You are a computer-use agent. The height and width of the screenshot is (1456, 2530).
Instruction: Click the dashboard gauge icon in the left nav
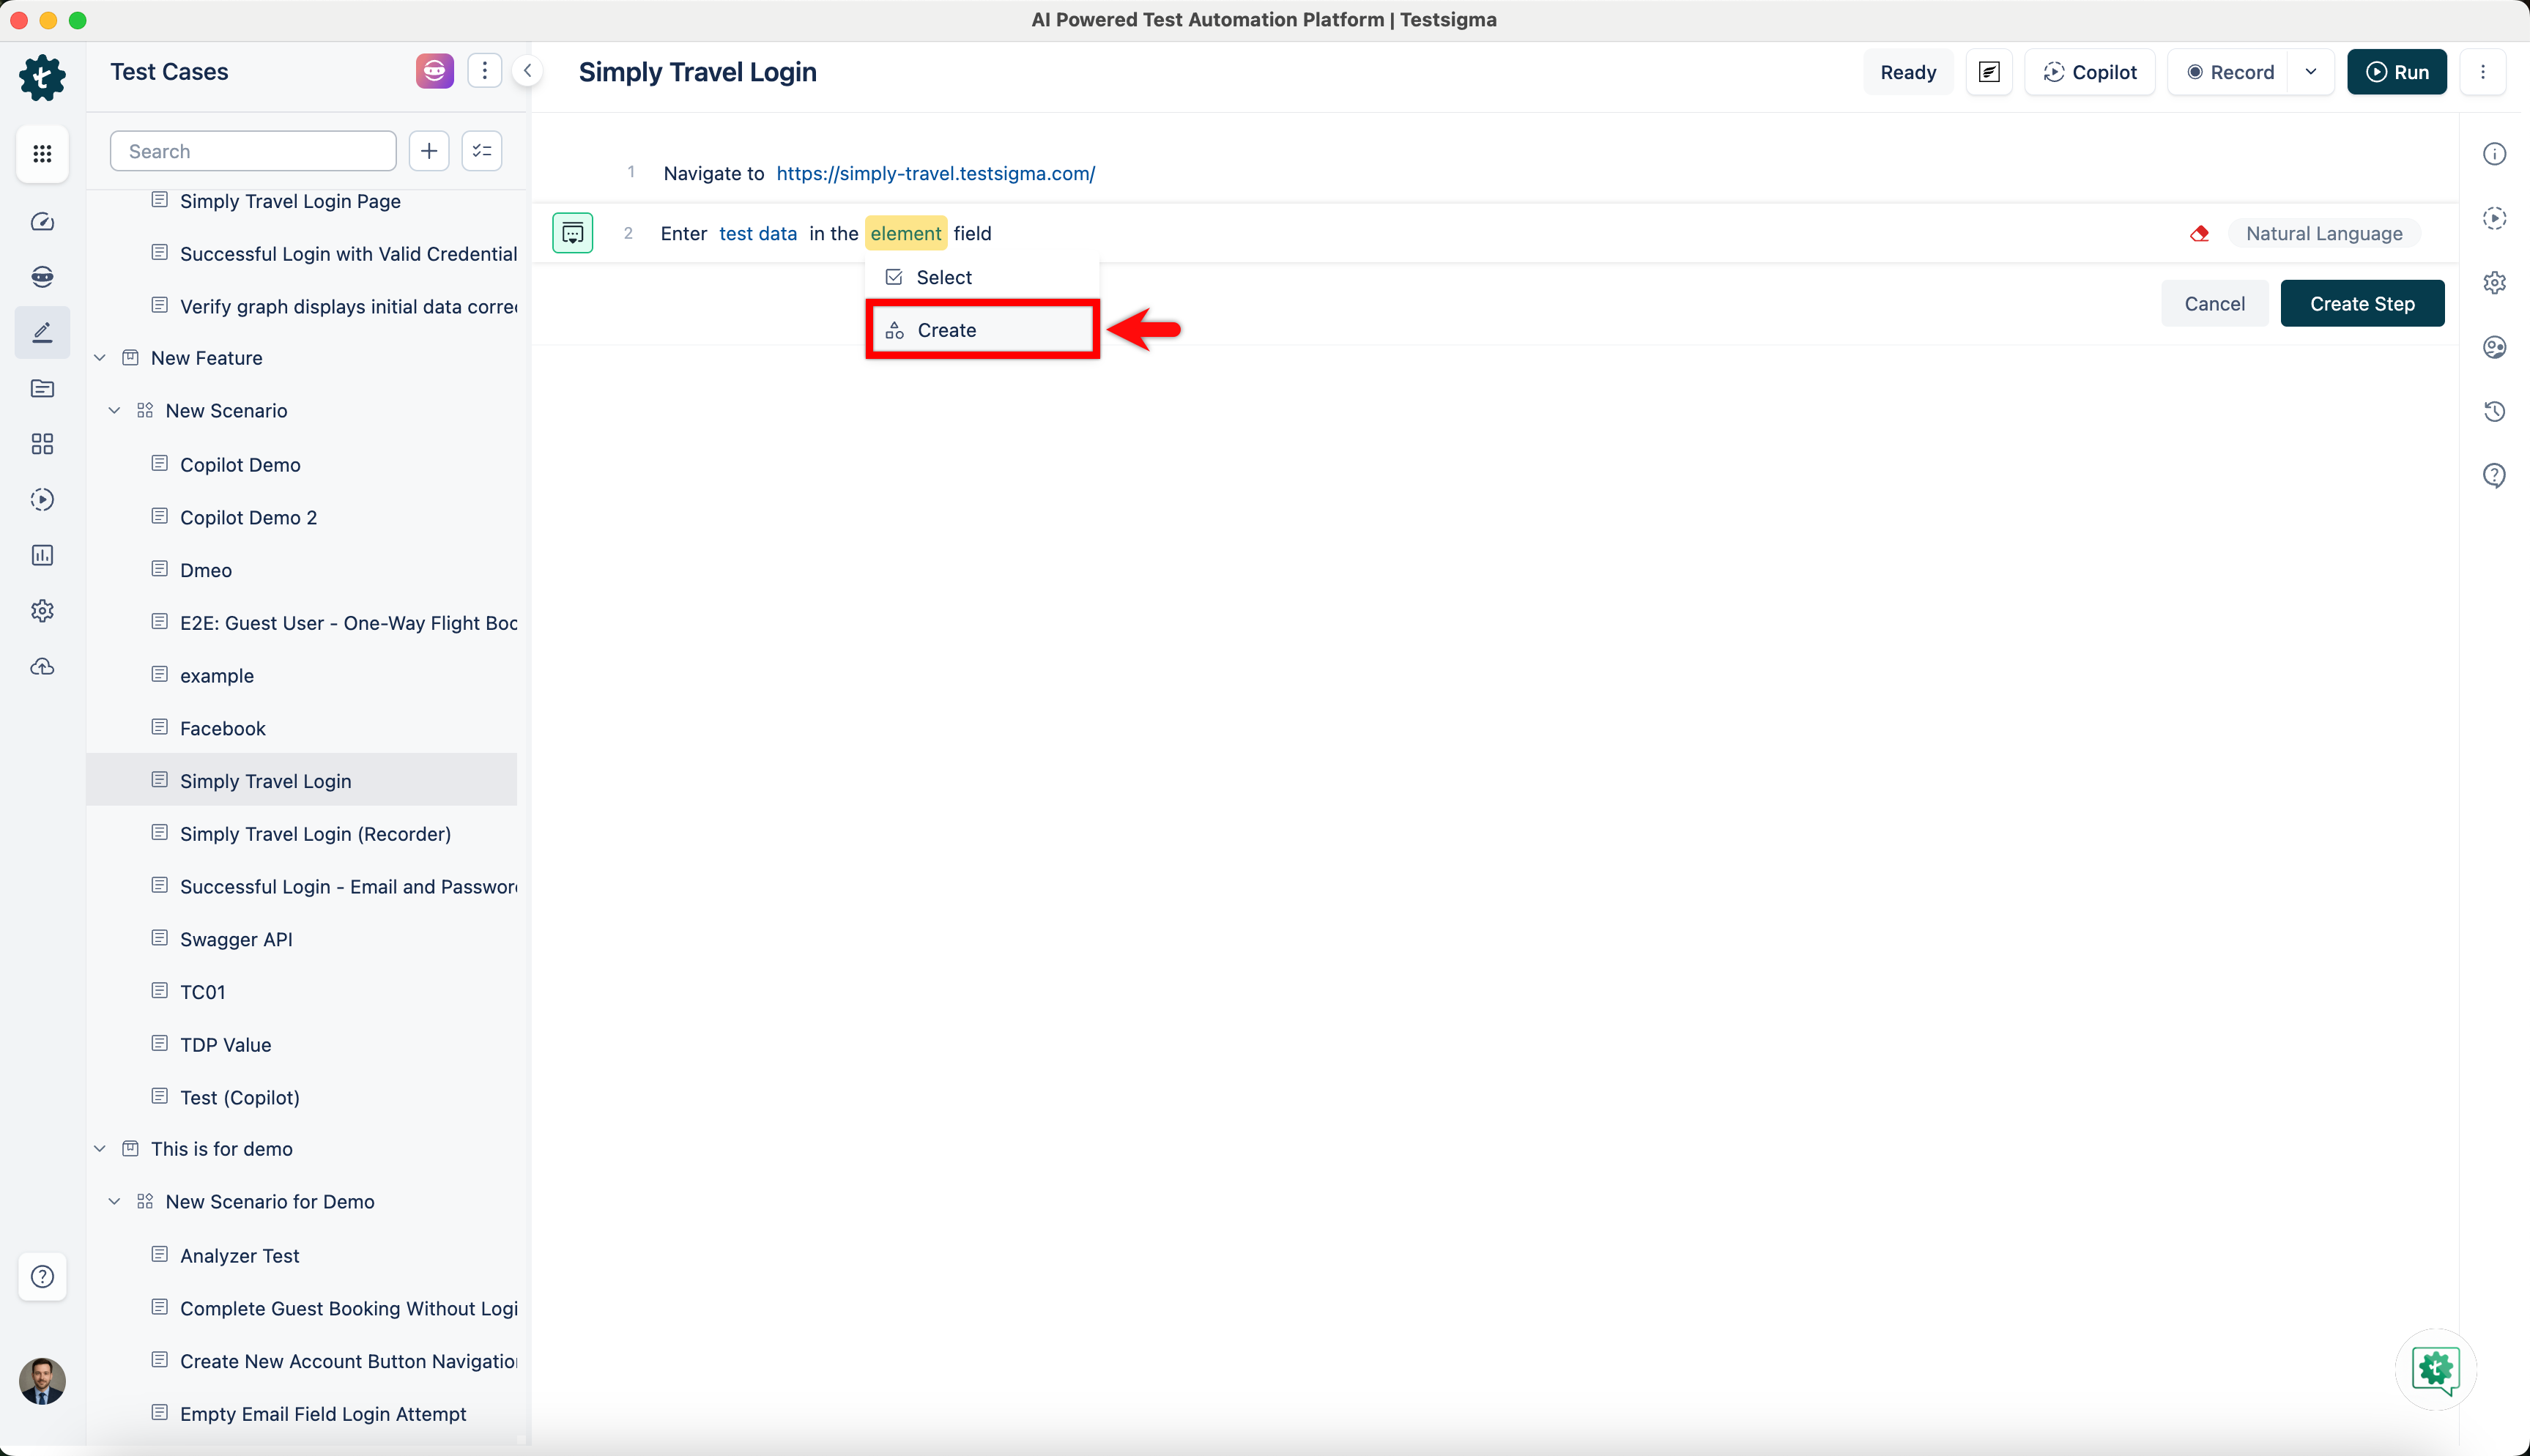(42, 222)
